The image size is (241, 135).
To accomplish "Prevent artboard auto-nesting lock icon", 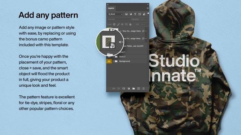I will (126, 24).
